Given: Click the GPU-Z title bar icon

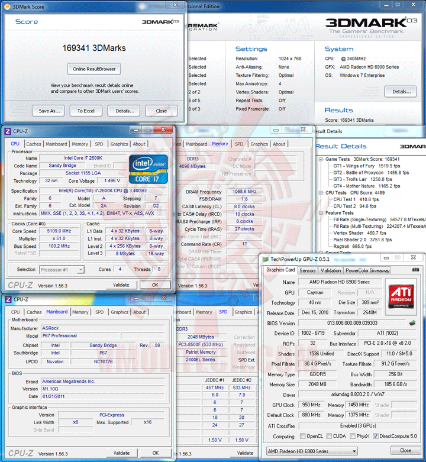Looking at the screenshot, I should tap(266, 259).
